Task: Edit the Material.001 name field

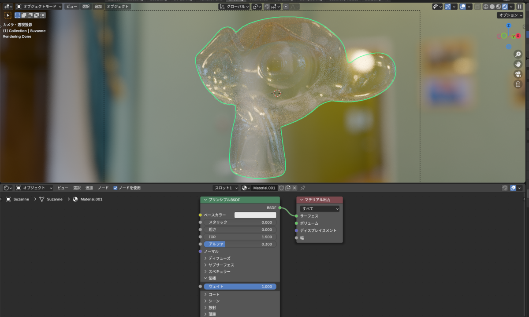Action: tap(264, 188)
